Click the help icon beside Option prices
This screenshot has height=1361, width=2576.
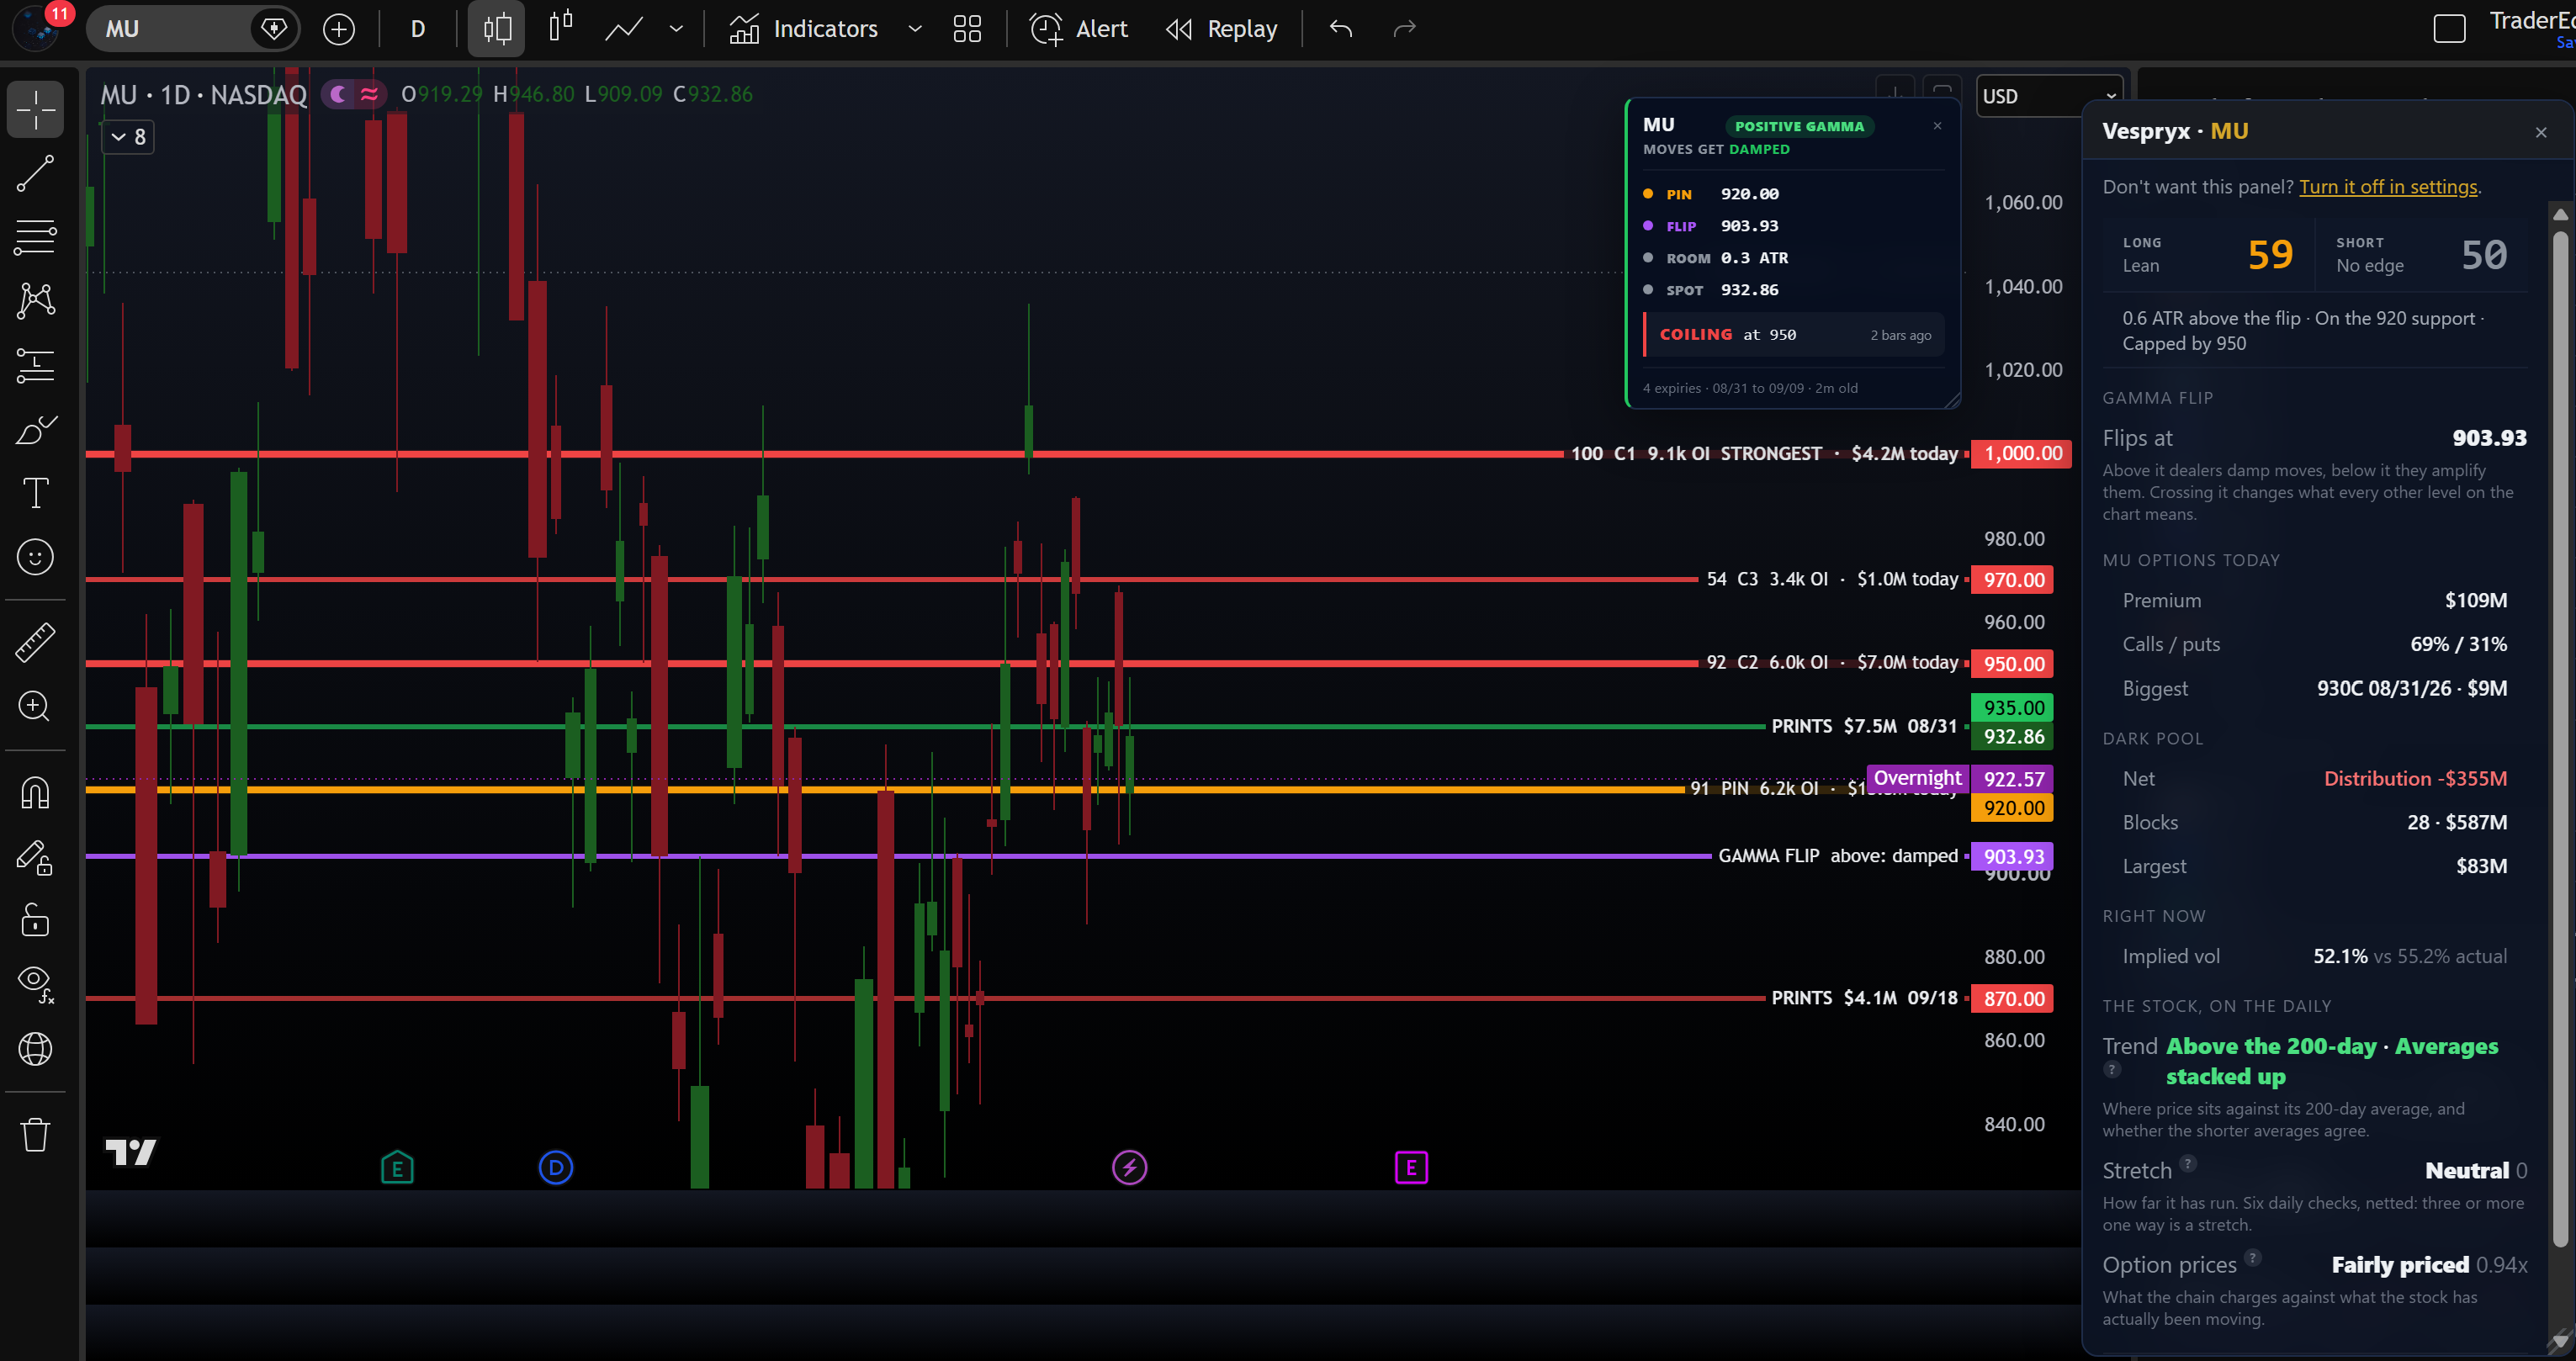(2253, 1257)
